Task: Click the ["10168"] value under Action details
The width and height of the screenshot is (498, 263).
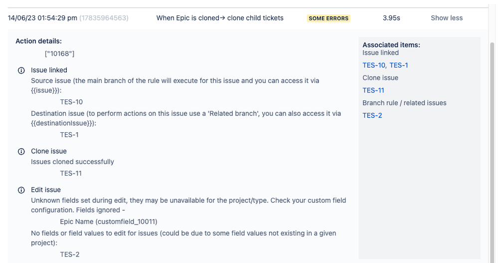Action: pyautogui.click(x=59, y=54)
